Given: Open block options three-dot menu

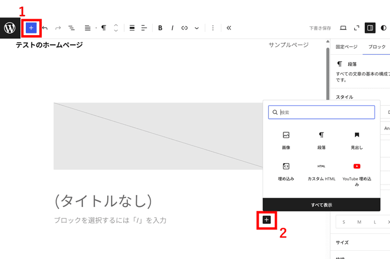Looking at the screenshot, I should (213, 28).
